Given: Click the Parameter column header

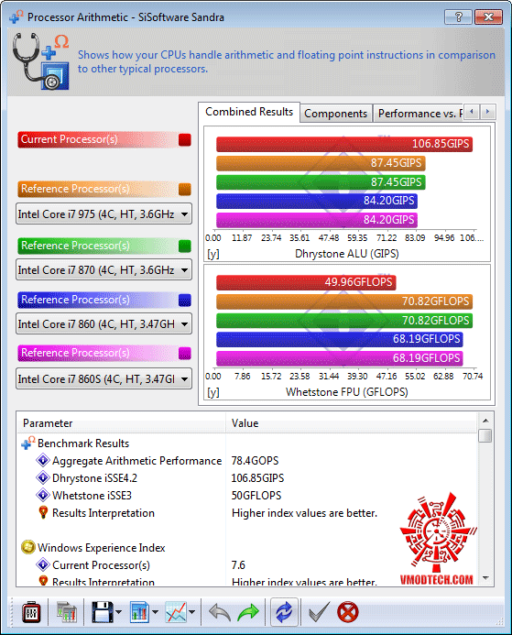Looking at the screenshot, I should pos(122,423).
